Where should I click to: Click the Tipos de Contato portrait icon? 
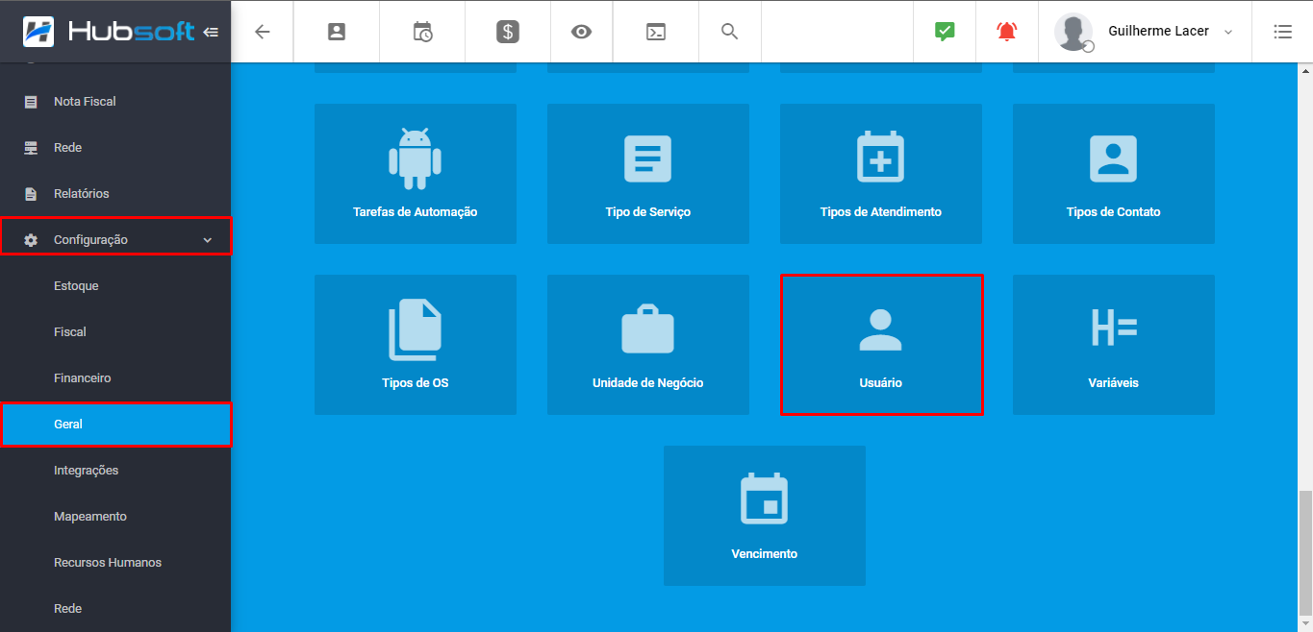pos(1114,158)
